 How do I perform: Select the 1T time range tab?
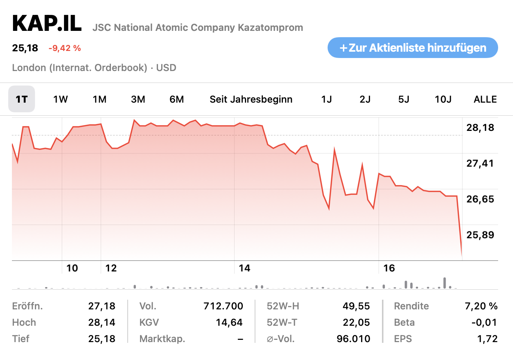click(22, 99)
